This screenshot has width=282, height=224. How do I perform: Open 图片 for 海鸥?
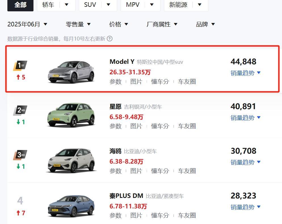136,171
